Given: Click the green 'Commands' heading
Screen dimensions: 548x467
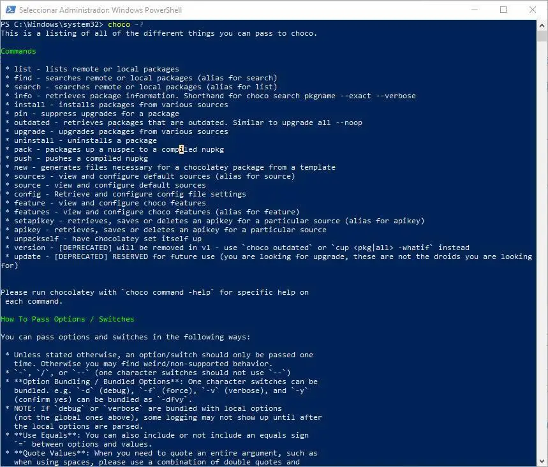Looking at the screenshot, I should coord(18,51).
